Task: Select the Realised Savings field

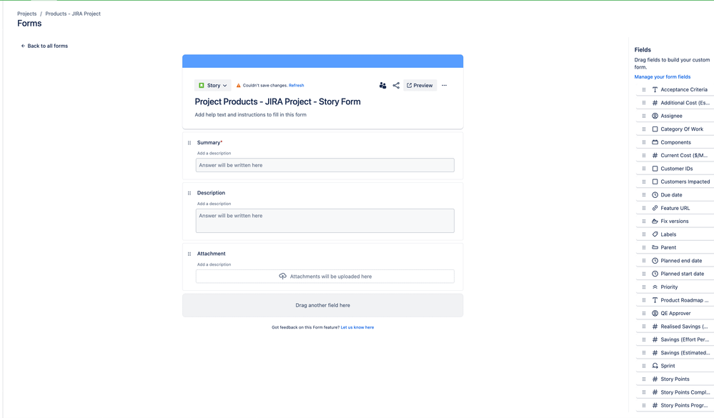Action: point(675,327)
